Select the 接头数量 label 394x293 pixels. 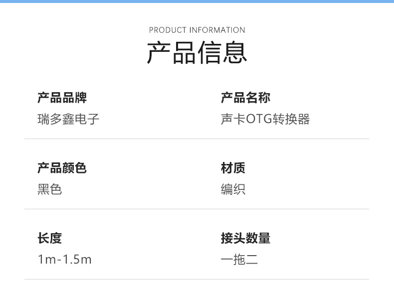(x=245, y=238)
